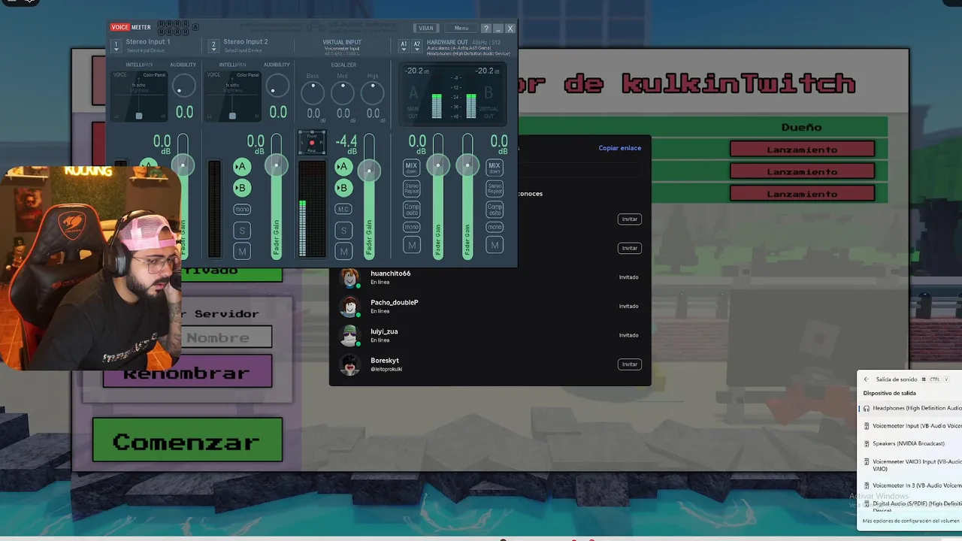Select Speakers (NVIDIA Broadcast) output device
Viewport: 962px width, 541px height.
point(910,443)
